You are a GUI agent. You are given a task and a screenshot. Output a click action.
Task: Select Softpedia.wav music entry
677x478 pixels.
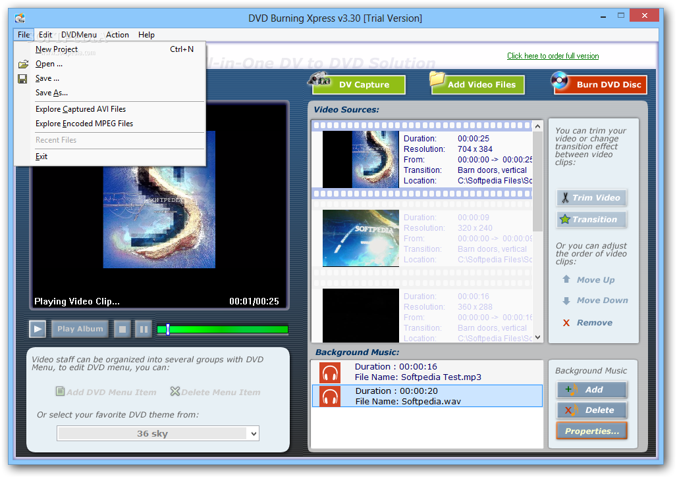point(427,396)
